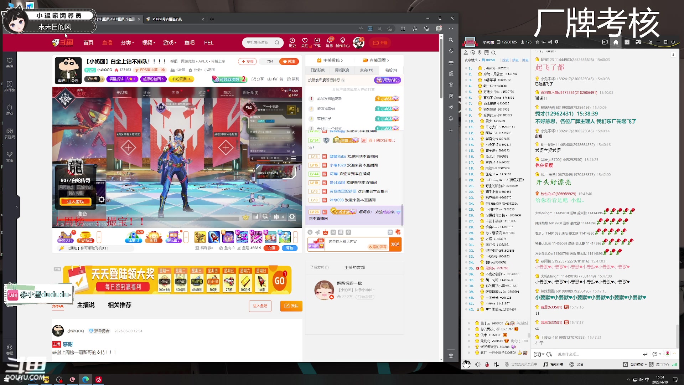
Task: Open 客服 support in the left sidebar
Action: [10, 350]
